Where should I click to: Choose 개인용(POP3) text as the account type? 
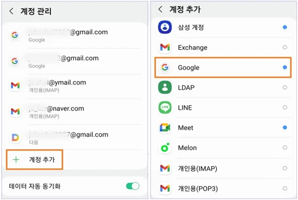198,189
